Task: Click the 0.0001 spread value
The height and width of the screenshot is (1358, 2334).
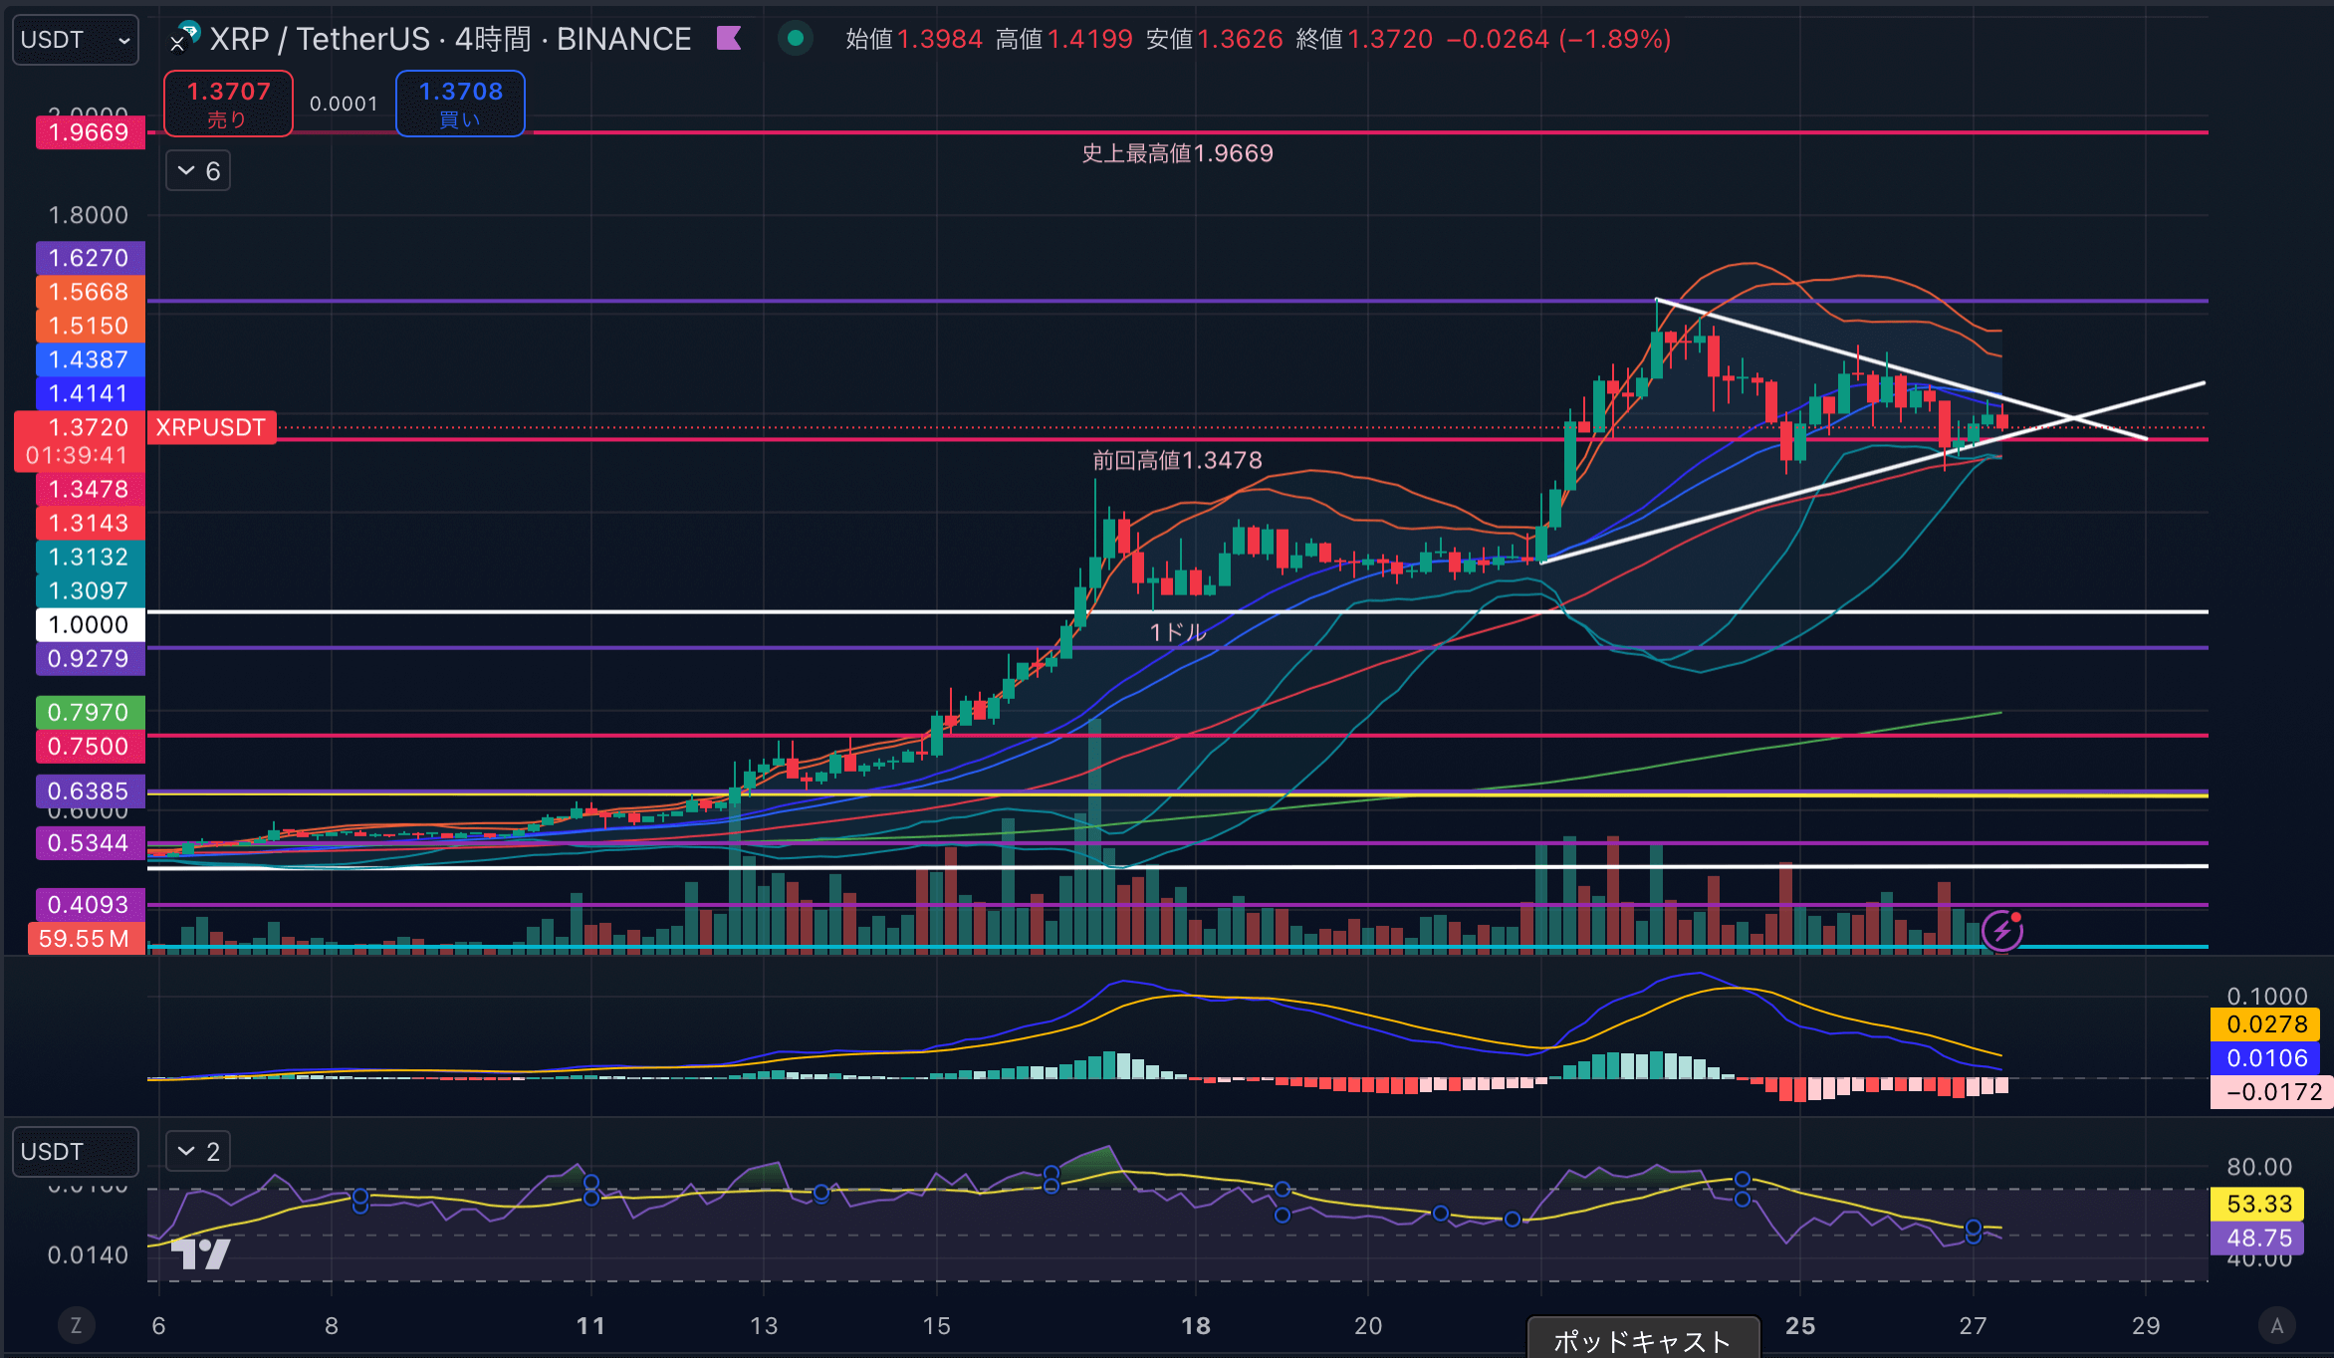Action: click(x=344, y=104)
